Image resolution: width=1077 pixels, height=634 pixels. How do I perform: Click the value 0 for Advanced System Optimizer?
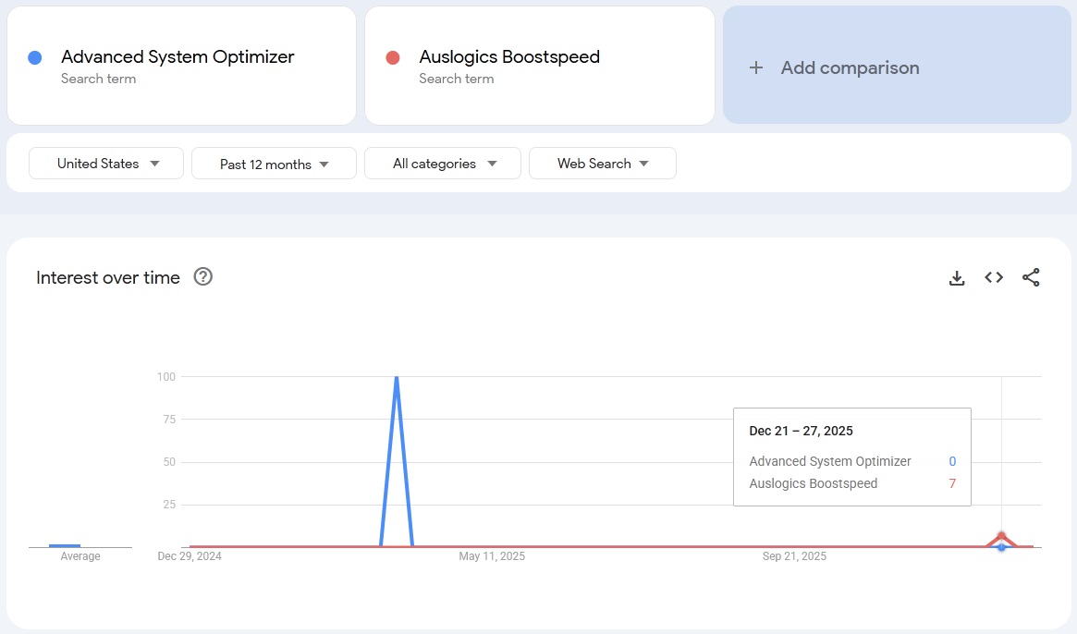pos(952,461)
